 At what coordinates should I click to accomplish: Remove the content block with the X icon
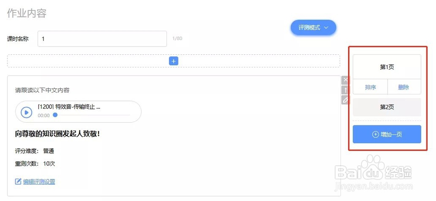click(345, 80)
